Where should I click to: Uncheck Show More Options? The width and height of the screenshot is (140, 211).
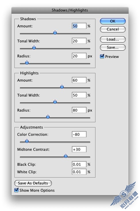coord(16,190)
